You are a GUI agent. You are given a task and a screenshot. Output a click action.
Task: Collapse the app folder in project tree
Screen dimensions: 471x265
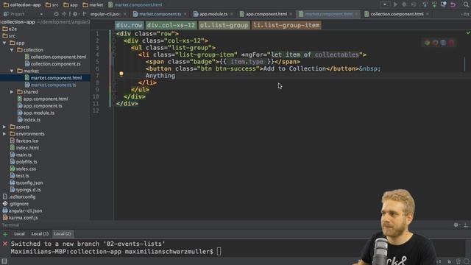click(x=4, y=43)
